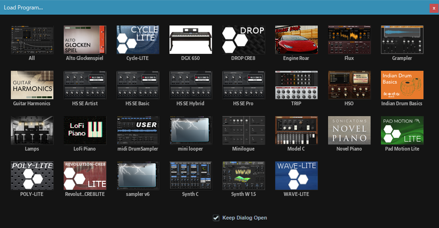Load the HS SE Artist program
439x228 pixels.
(85, 85)
